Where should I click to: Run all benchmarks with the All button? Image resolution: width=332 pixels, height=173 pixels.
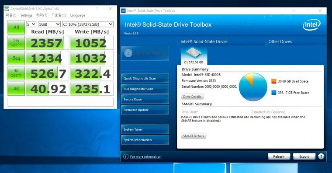click(x=16, y=28)
